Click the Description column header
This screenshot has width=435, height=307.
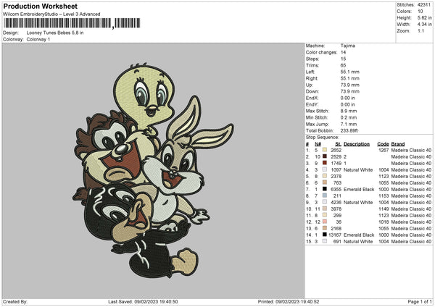(x=357, y=144)
